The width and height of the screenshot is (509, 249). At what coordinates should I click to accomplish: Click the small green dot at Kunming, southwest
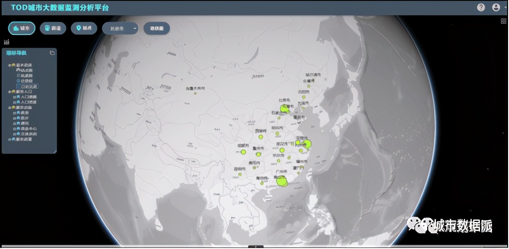[240, 174]
